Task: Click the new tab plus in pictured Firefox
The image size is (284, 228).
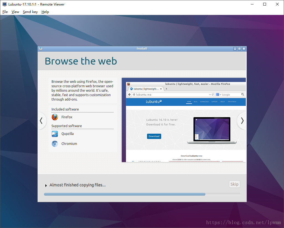Action: pos(166,89)
